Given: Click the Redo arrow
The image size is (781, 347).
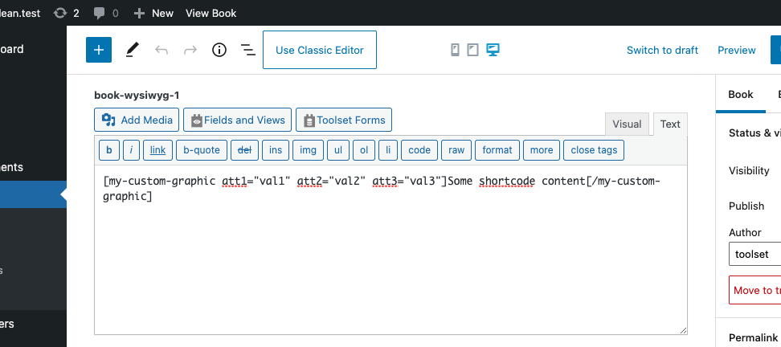Looking at the screenshot, I should coord(190,50).
